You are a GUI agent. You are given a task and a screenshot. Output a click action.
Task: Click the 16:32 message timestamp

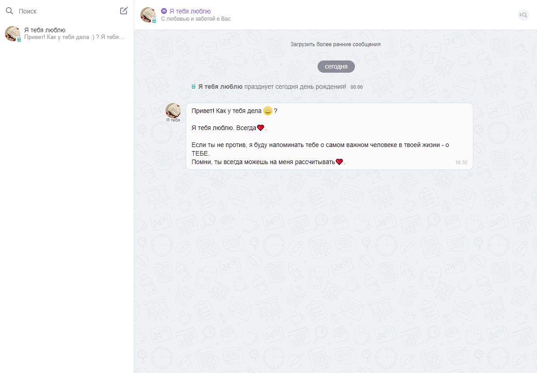pyautogui.click(x=461, y=162)
